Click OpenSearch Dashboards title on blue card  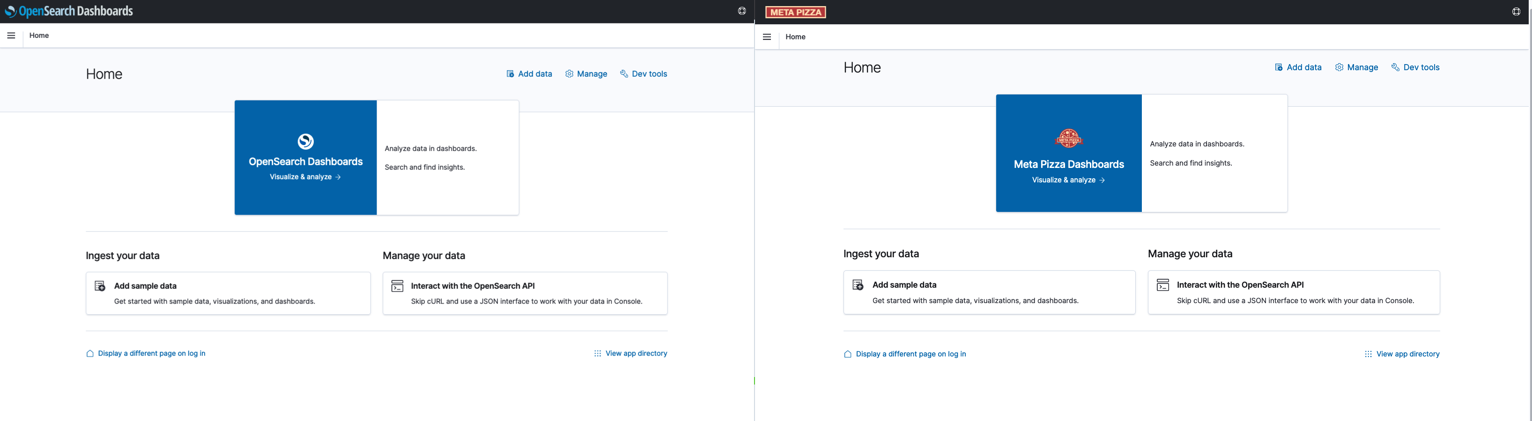306,161
